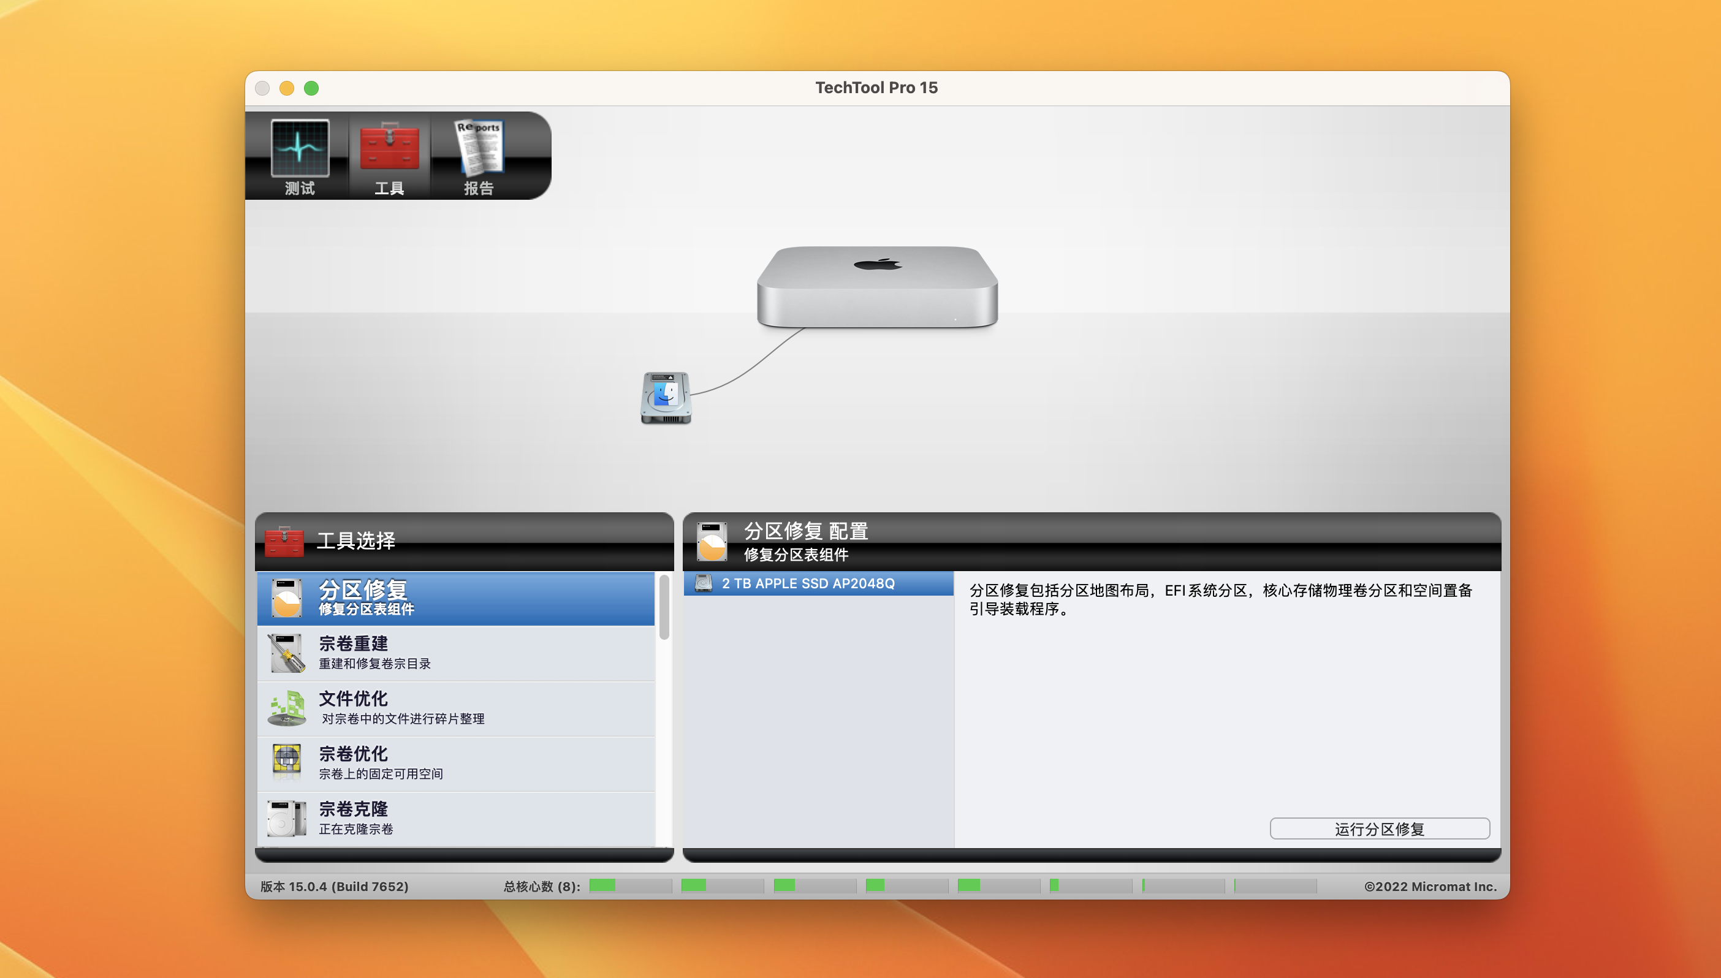1721x978 pixels.
Task: Select the 文件优化 green fragments icon
Action: click(287, 708)
